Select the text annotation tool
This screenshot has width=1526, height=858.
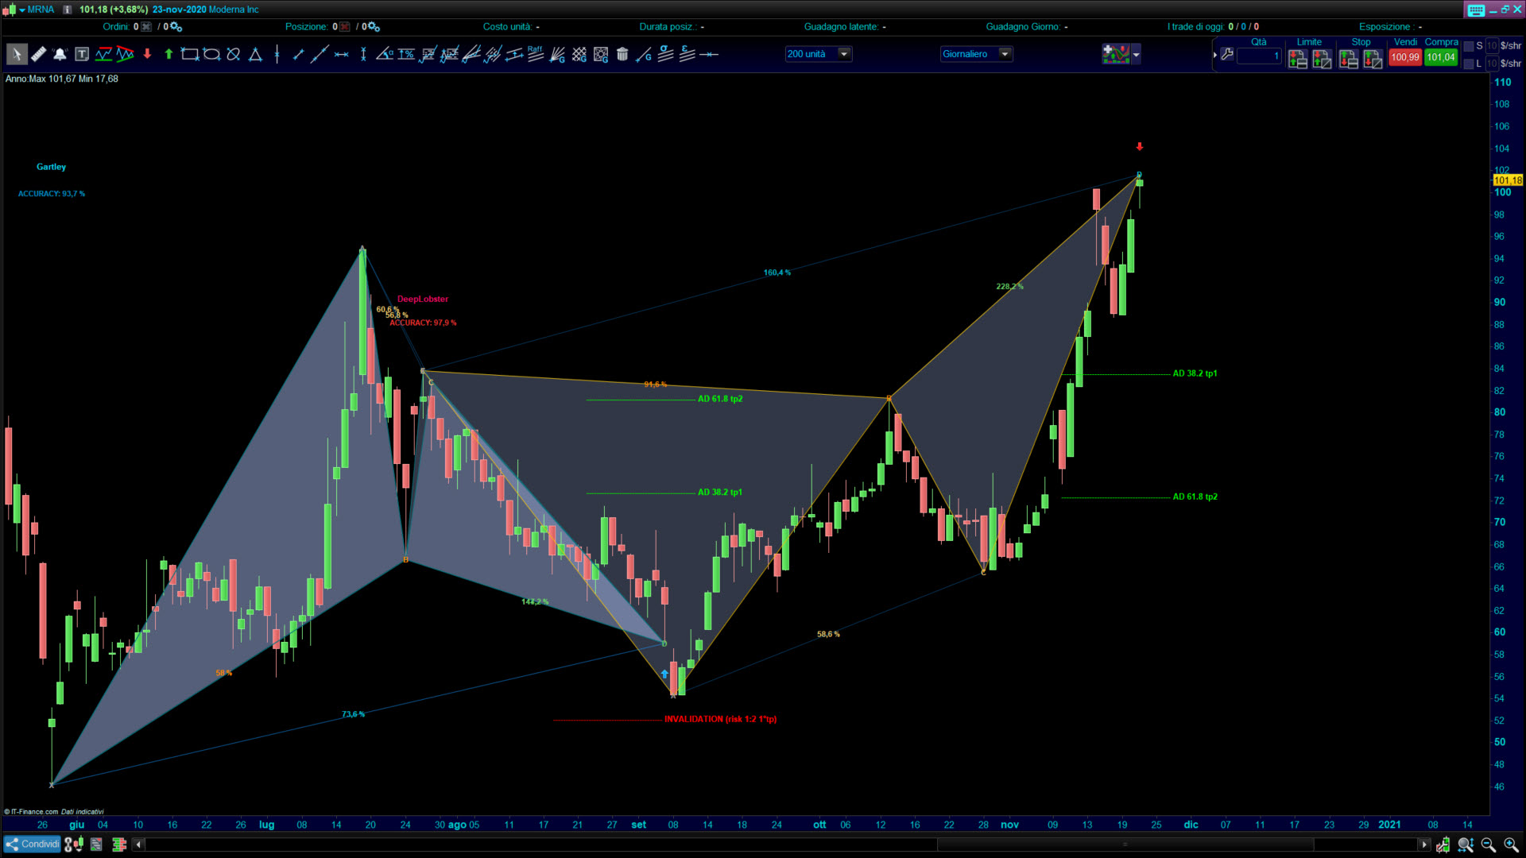pyautogui.click(x=82, y=54)
